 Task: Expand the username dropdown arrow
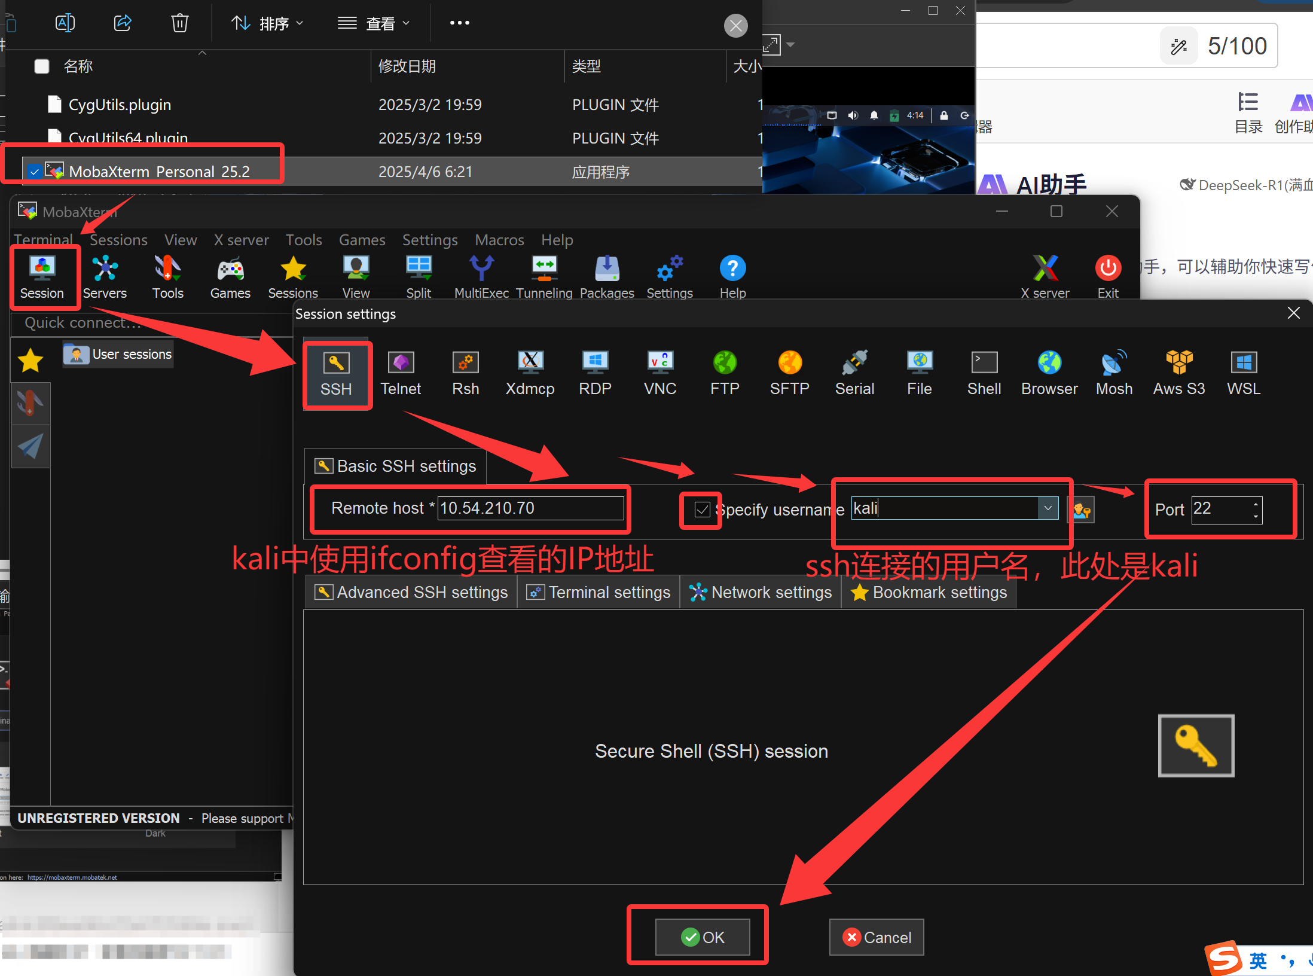coord(1048,508)
